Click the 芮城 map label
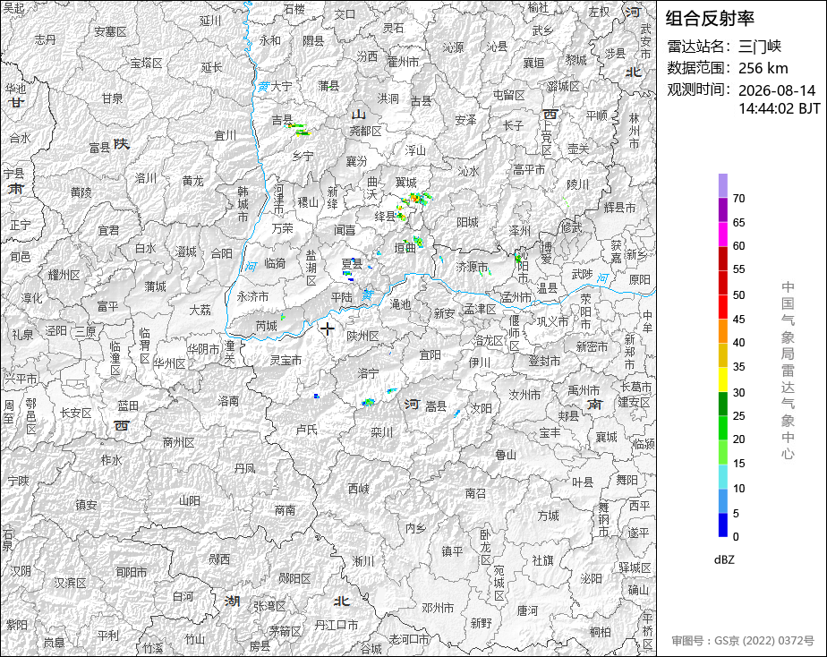This screenshot has width=827, height=657. [267, 327]
